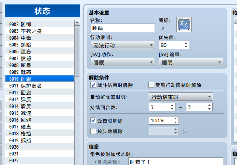Select state 0013 弹反
The image size is (237, 165).
point(40,99)
